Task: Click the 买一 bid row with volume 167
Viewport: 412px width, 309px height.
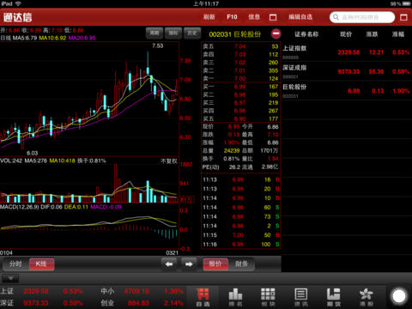Action: click(240, 87)
